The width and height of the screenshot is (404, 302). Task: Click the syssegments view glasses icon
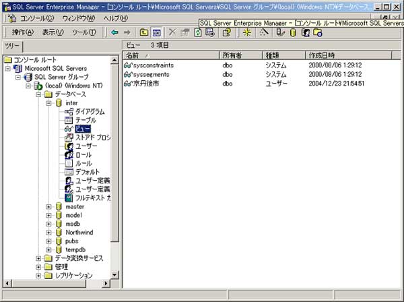[x=128, y=75]
